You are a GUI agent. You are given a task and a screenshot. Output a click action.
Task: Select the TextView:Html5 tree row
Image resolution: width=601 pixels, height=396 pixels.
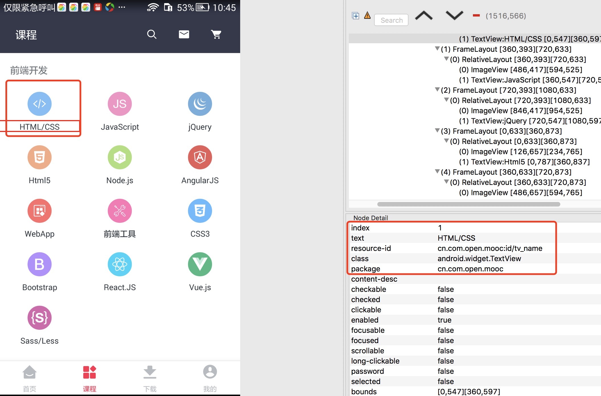pyautogui.click(x=475, y=162)
